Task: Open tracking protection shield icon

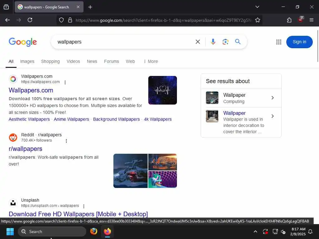Action: pos(61,20)
